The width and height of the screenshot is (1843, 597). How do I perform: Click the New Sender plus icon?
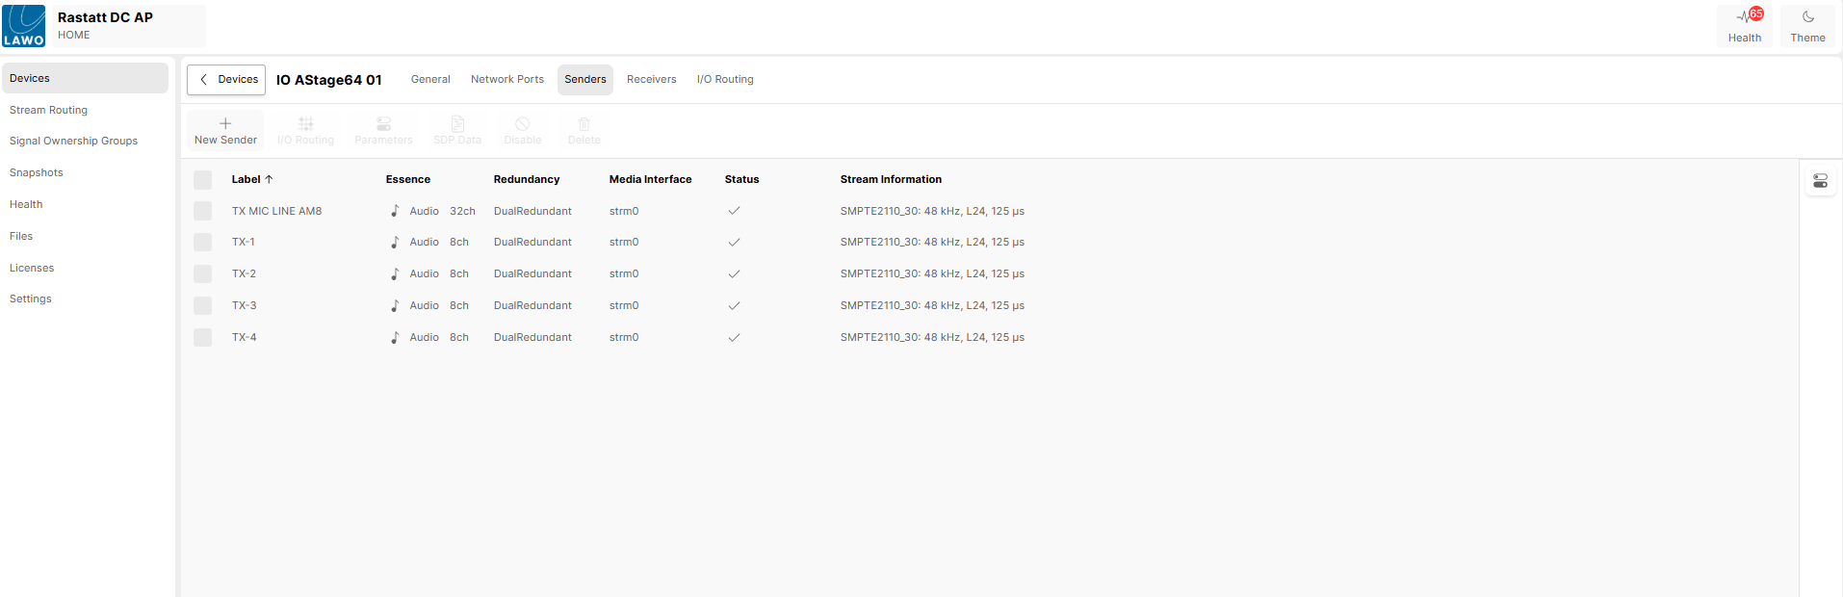225,124
